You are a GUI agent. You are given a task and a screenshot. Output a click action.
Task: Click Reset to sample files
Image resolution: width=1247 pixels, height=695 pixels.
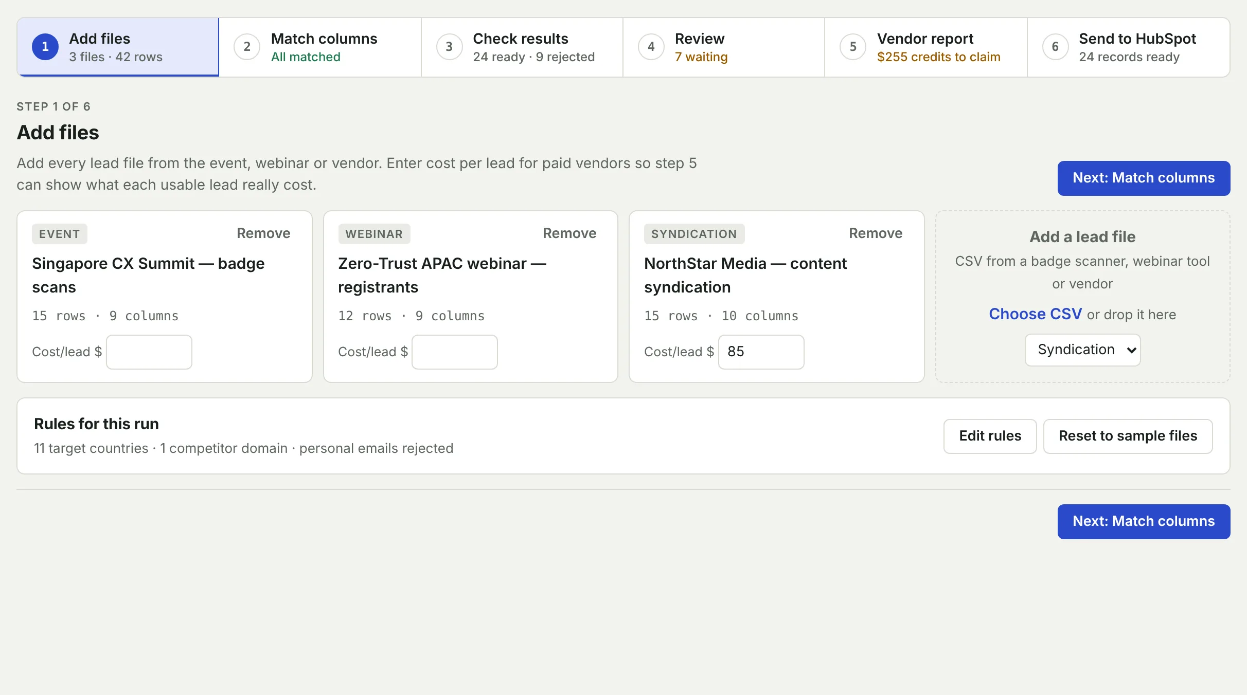1128,436
